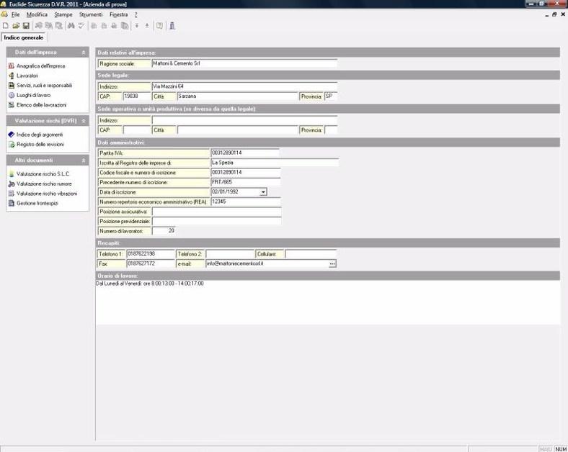
Task: Open the Strumenti menu
Action: pos(91,14)
